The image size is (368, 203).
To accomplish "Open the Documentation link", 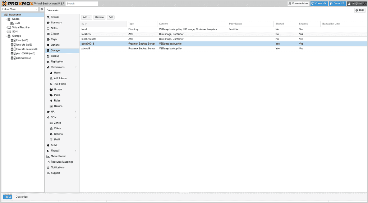I will [298, 4].
